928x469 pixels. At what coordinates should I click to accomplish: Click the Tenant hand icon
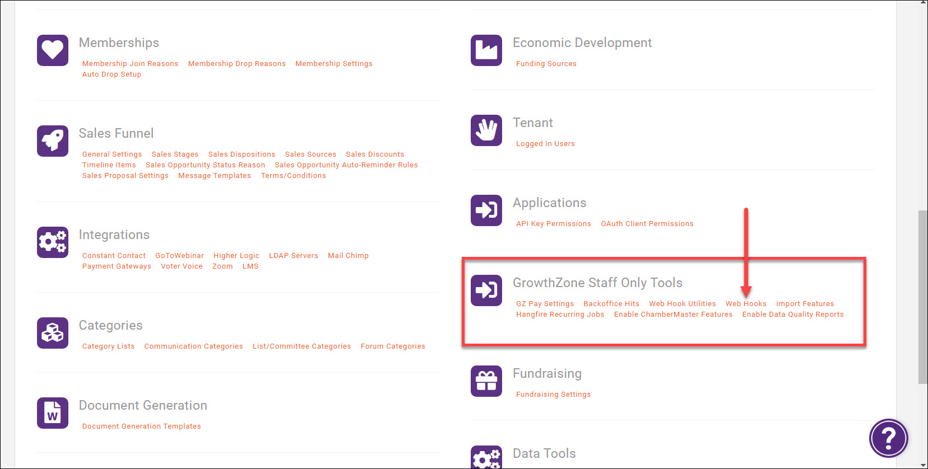pyautogui.click(x=486, y=130)
